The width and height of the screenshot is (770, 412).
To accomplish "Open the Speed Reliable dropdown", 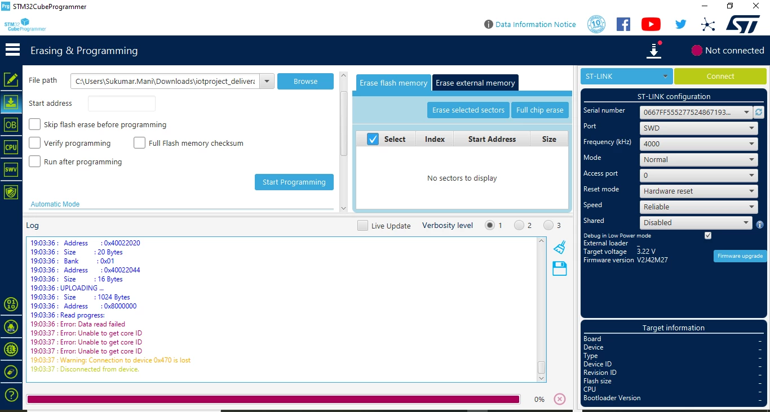I will click(699, 207).
